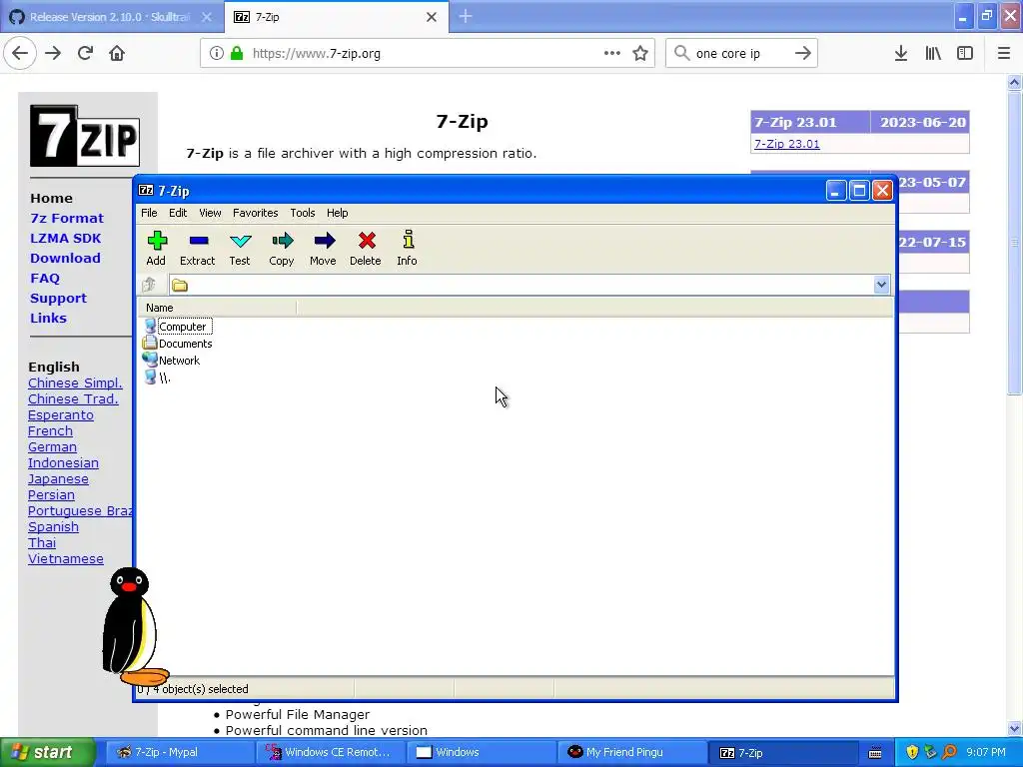Open the Edit menu in 7-Zip

[x=178, y=213]
